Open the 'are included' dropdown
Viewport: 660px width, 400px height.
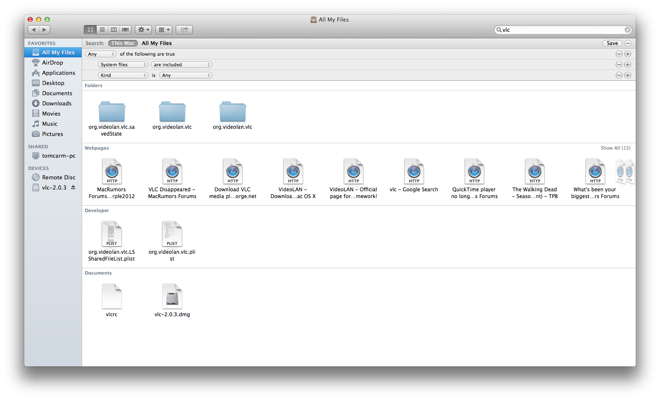tap(182, 65)
